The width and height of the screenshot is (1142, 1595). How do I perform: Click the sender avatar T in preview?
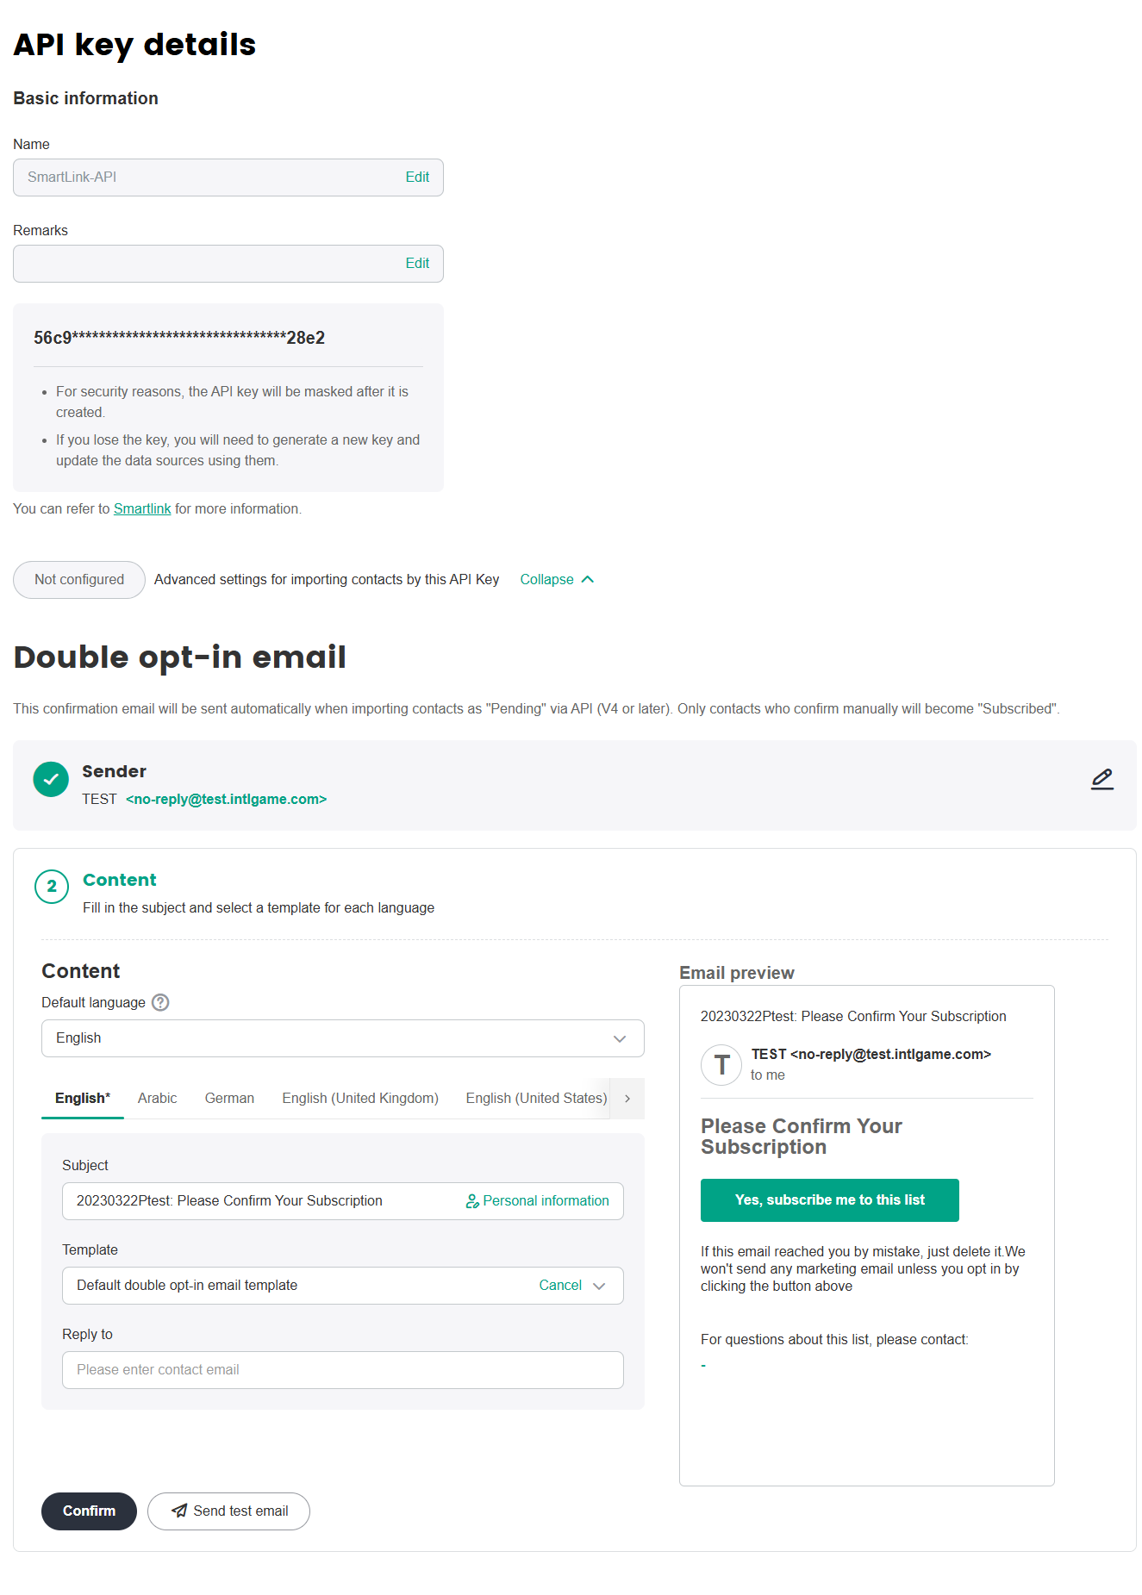point(721,1065)
